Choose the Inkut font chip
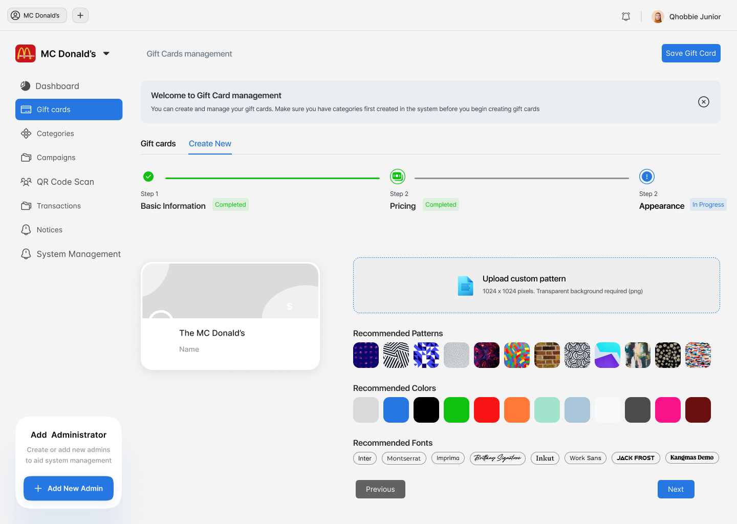The height and width of the screenshot is (524, 737). (x=545, y=458)
